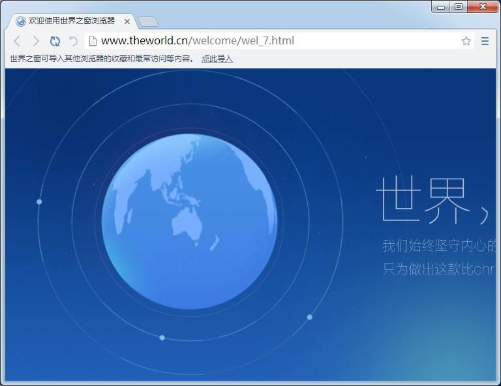The image size is (501, 386).
Task: Click the globe favicon on the tab
Action: 20,21
